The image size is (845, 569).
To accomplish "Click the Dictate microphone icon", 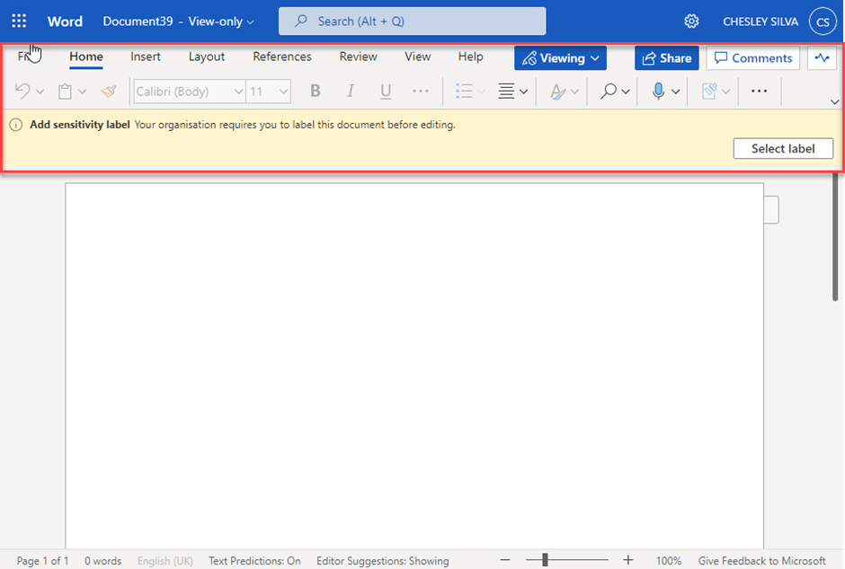I will [x=659, y=91].
